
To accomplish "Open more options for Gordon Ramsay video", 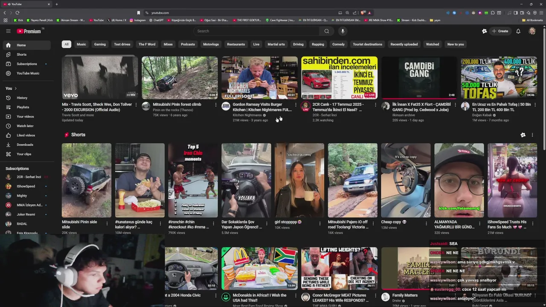I will [296, 105].
